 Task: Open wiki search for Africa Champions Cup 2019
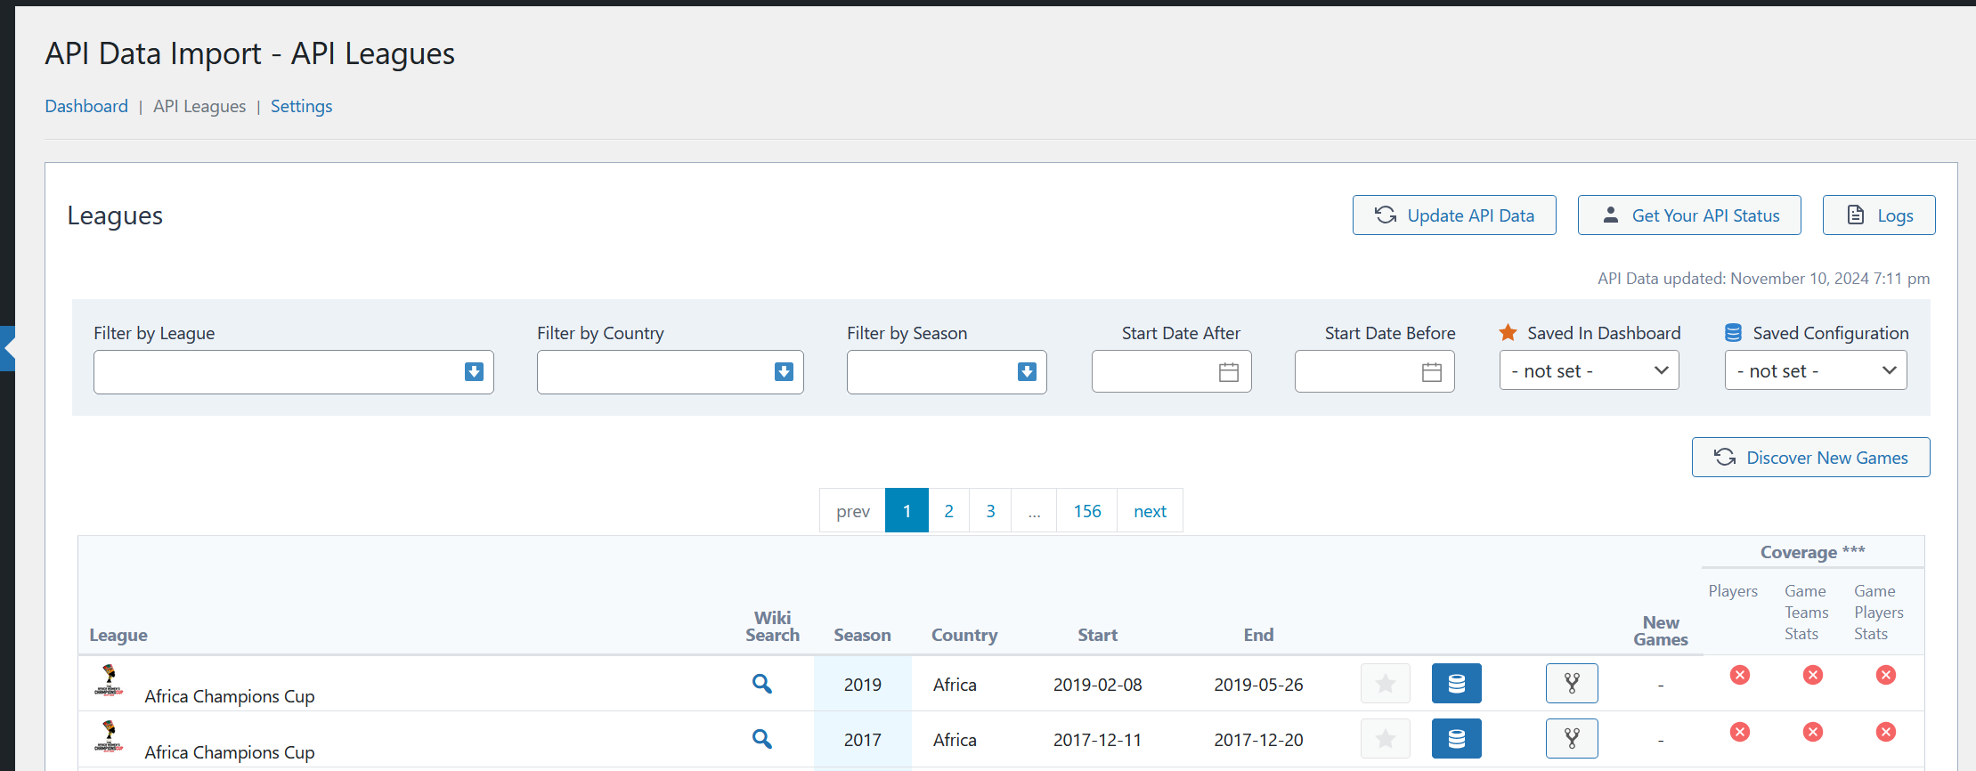(x=761, y=684)
